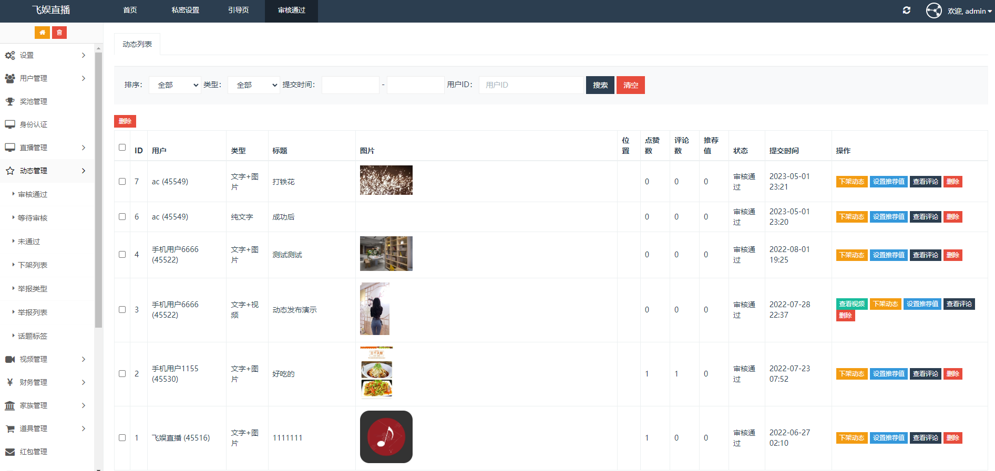Screen dimensions: 995x471
Task: Click the 搜索 search button
Action: (x=600, y=85)
